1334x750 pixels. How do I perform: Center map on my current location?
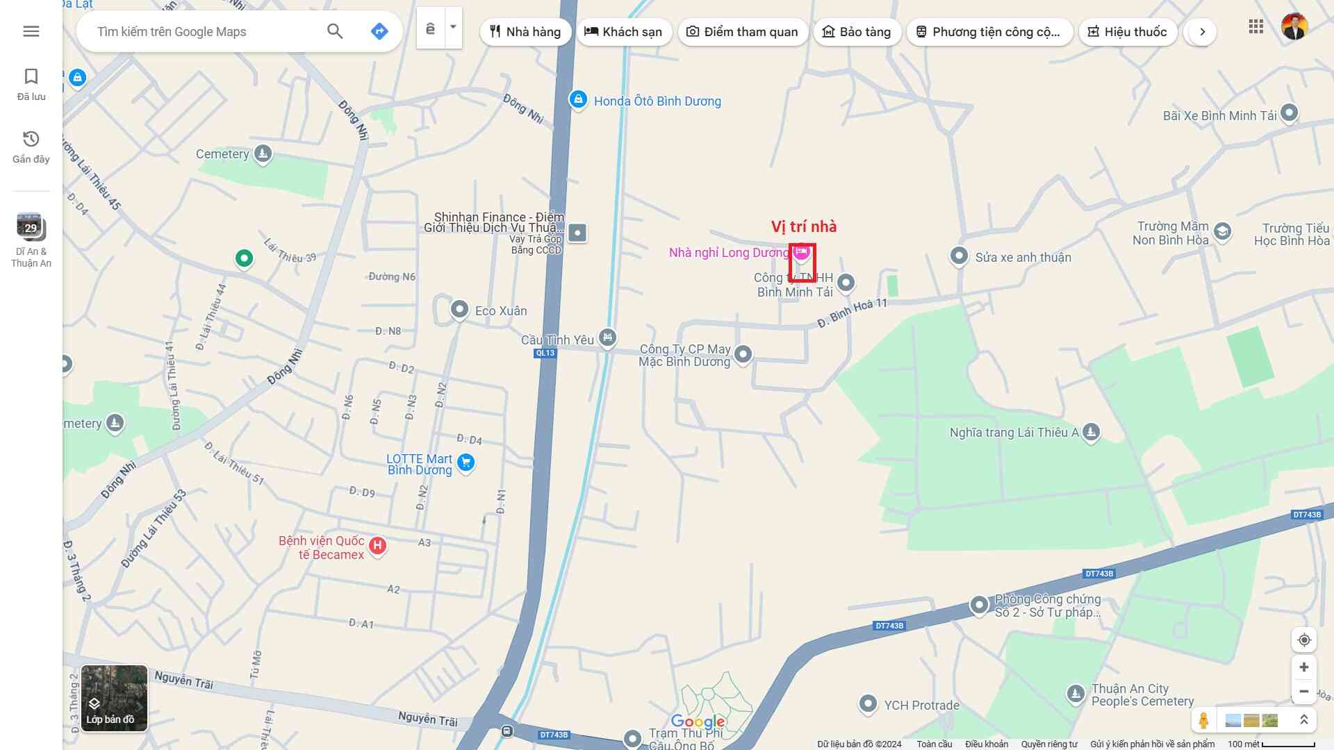(x=1304, y=640)
